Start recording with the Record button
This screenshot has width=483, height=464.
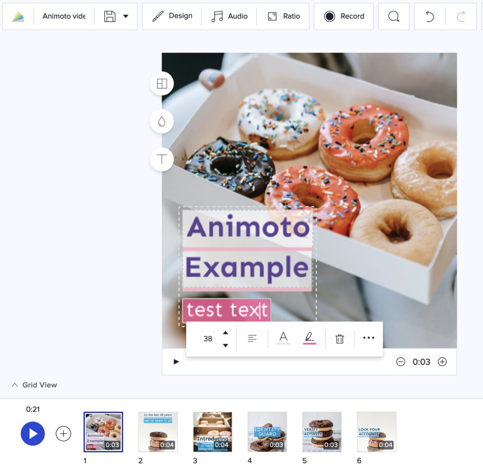pos(344,16)
